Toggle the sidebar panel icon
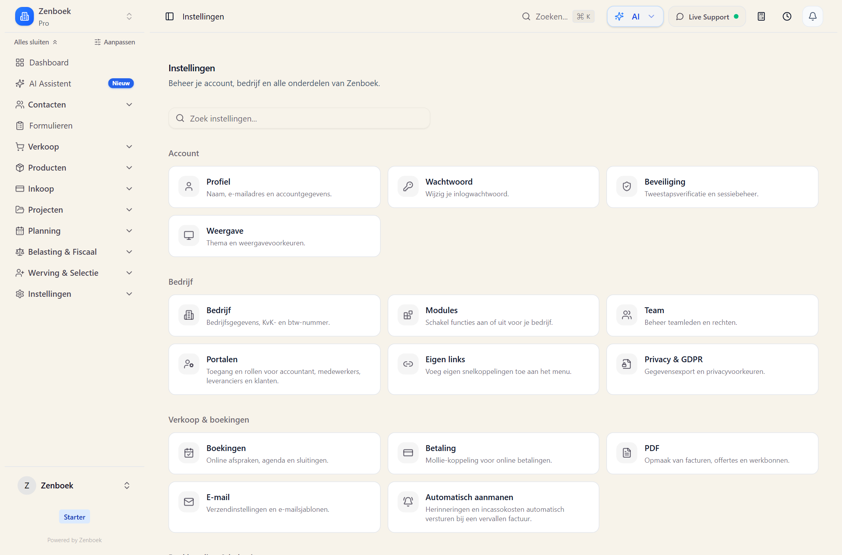This screenshot has width=842, height=555. pyautogui.click(x=170, y=16)
